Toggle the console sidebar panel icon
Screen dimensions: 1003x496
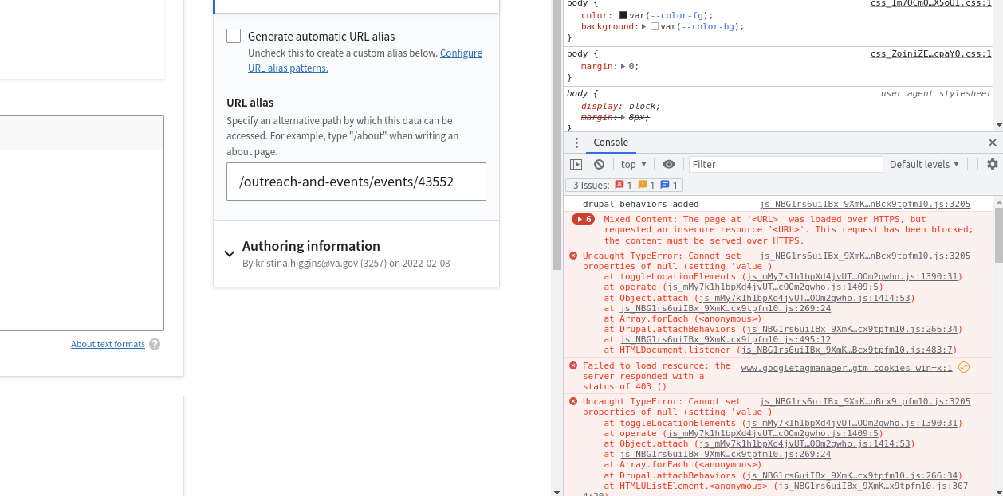(576, 164)
